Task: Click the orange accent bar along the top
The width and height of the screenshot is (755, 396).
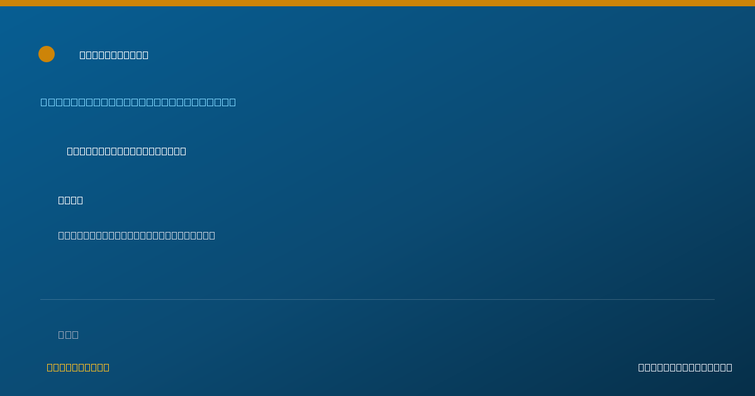Action: [377, 3]
